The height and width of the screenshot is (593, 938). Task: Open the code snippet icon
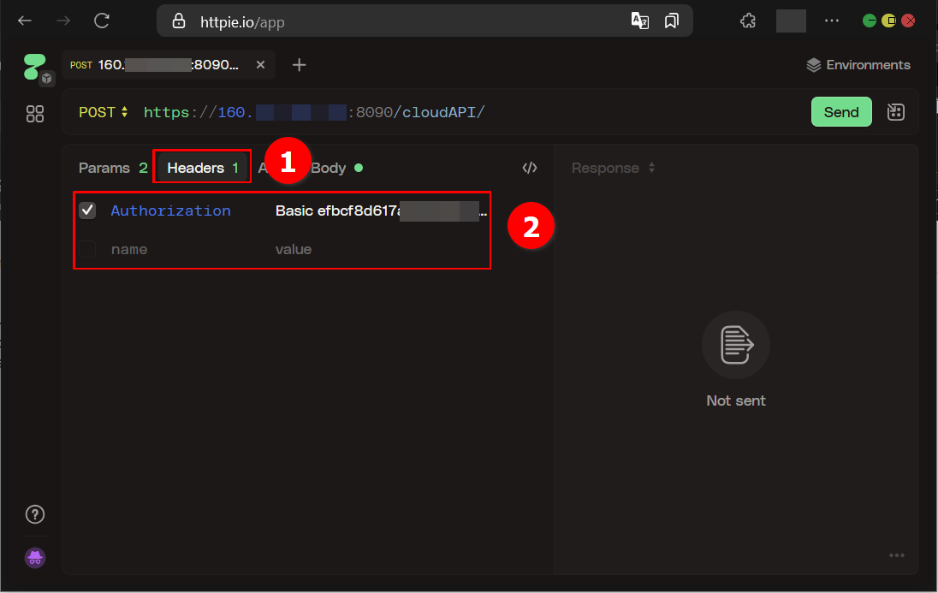click(x=530, y=168)
